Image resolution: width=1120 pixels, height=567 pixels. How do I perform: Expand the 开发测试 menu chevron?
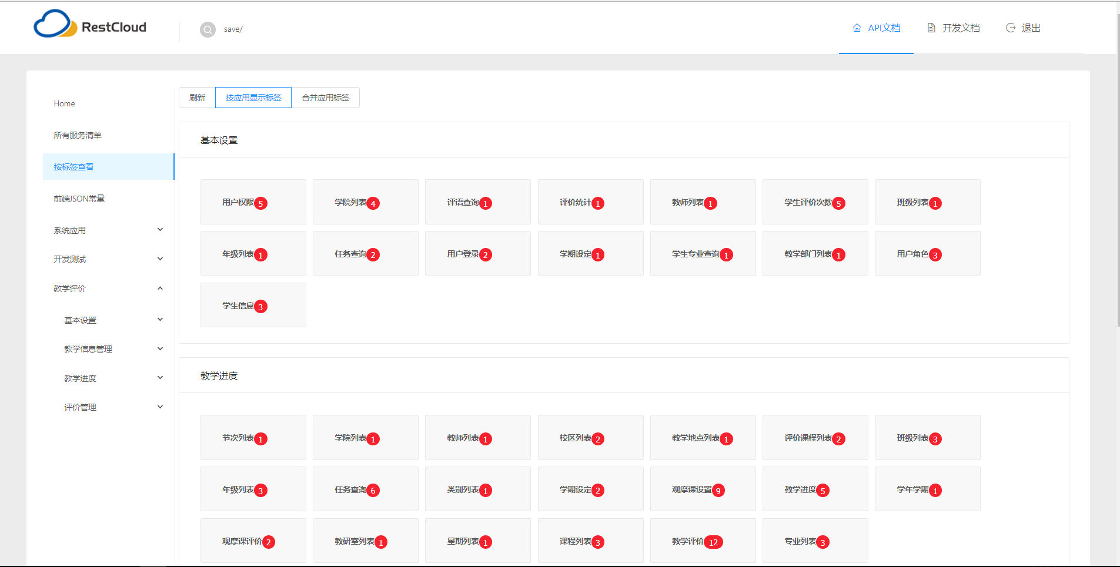click(x=160, y=259)
